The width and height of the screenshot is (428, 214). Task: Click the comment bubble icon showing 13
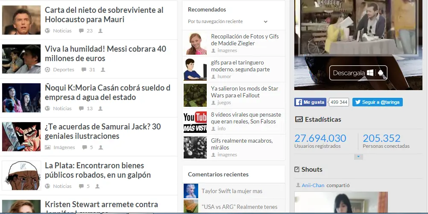click(81, 108)
